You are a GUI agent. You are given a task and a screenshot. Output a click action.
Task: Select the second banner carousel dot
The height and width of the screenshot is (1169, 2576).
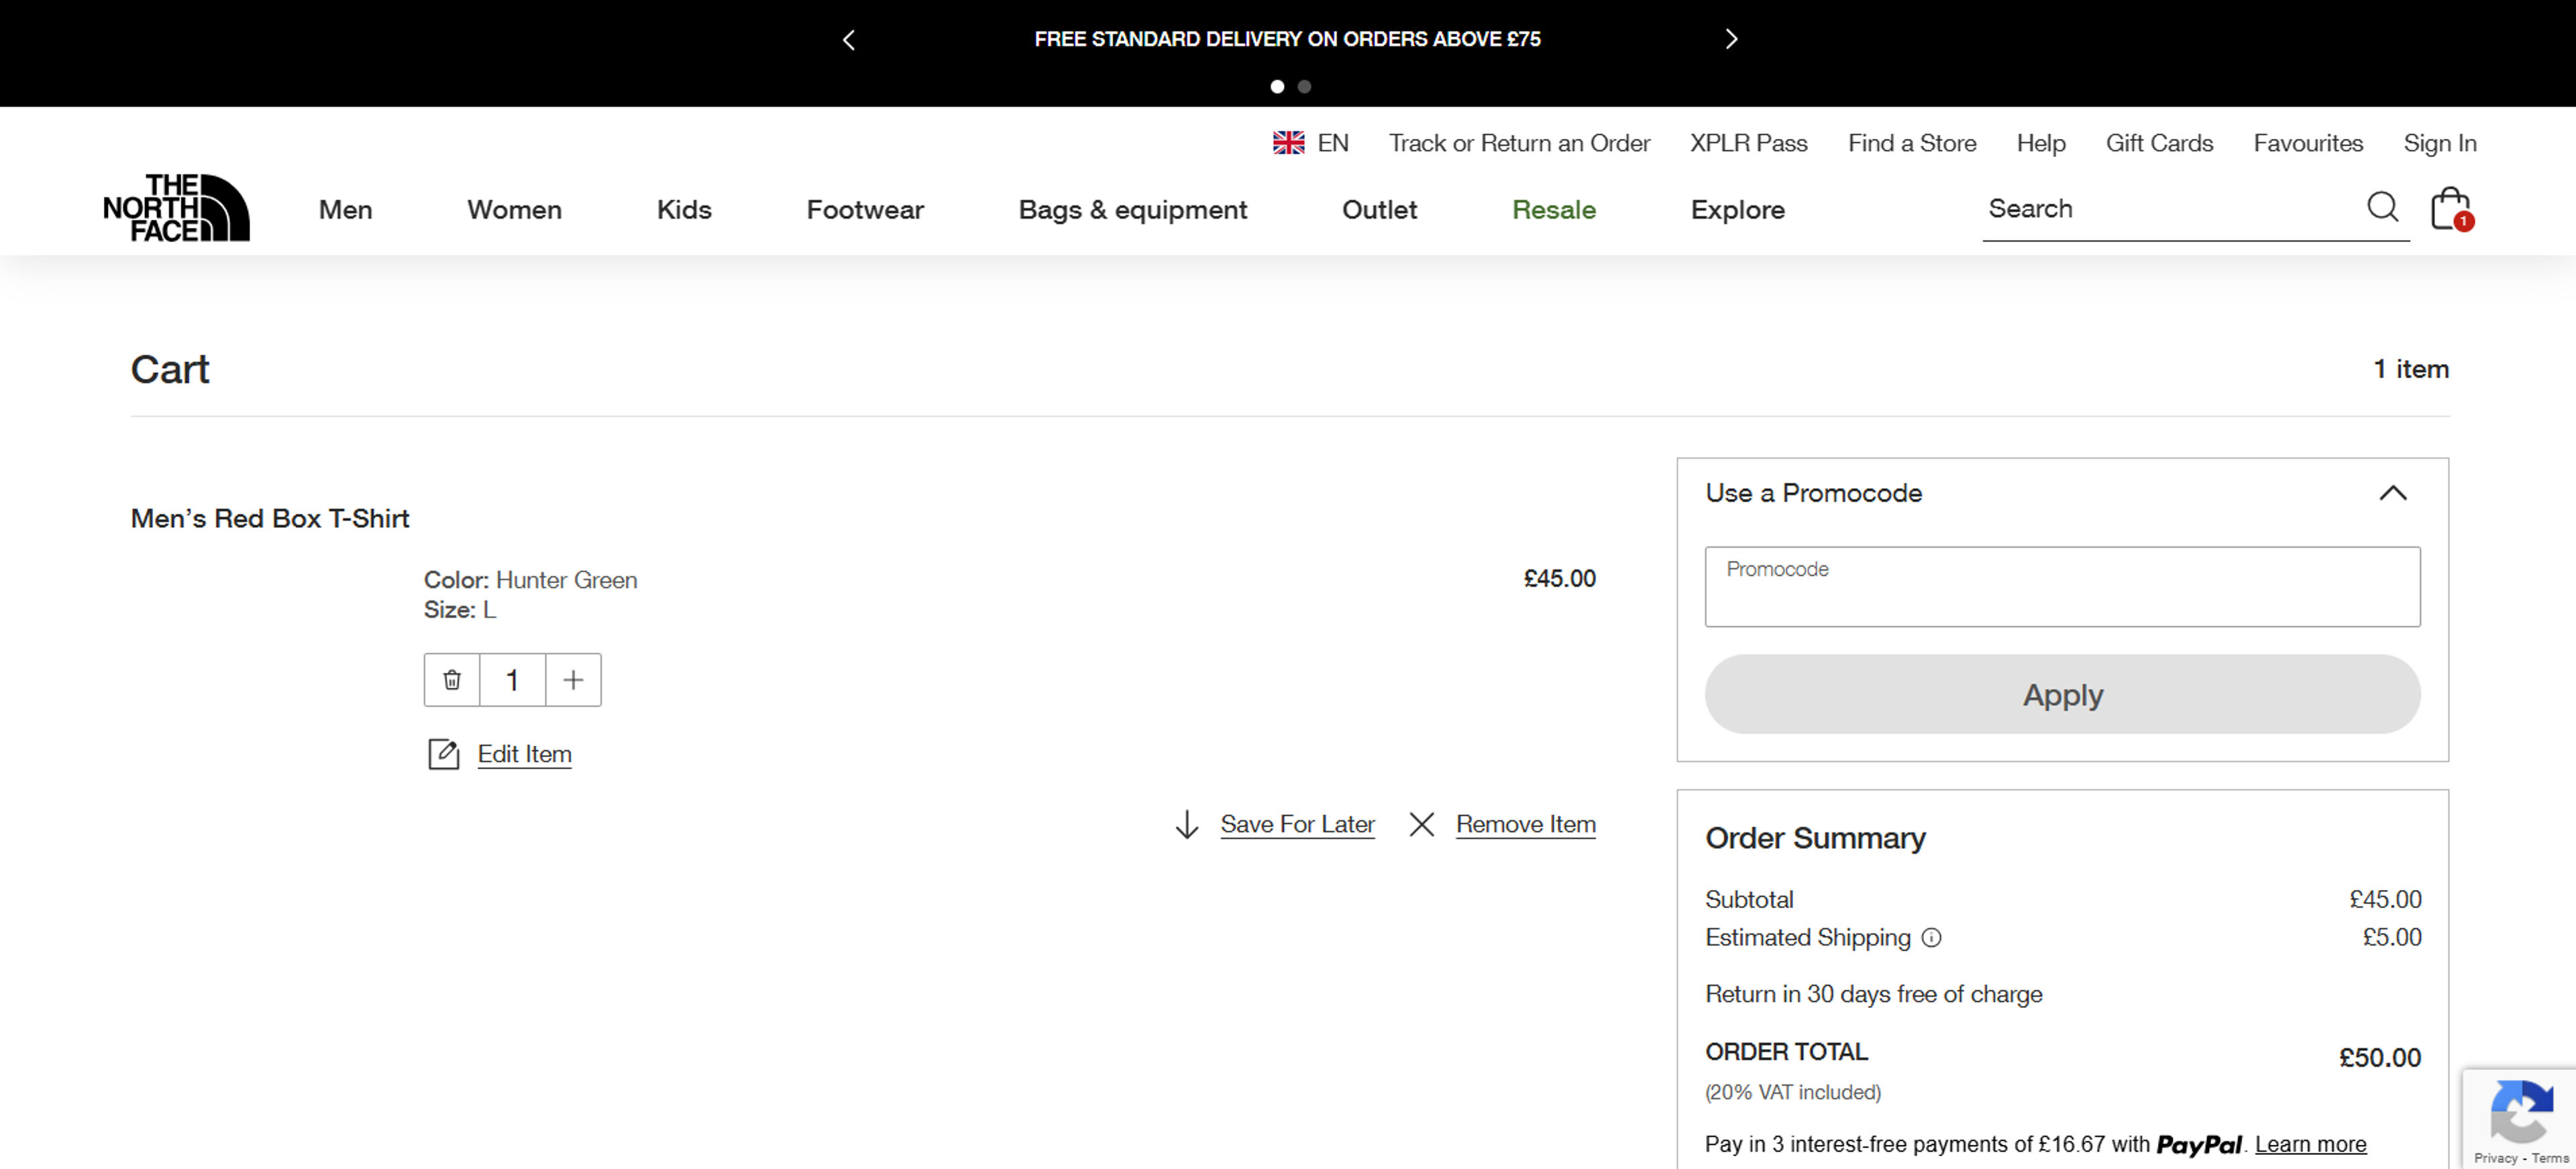coord(1304,87)
